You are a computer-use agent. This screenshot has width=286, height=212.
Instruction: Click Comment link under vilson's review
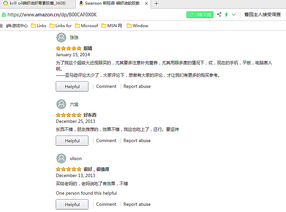(x=106, y=204)
